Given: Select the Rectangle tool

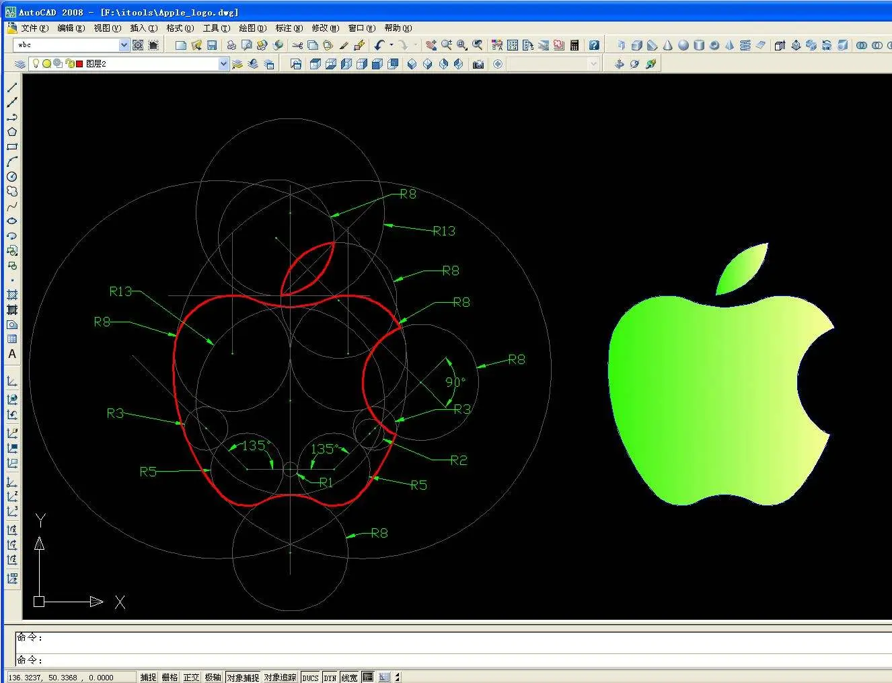Looking at the screenshot, I should click(12, 147).
